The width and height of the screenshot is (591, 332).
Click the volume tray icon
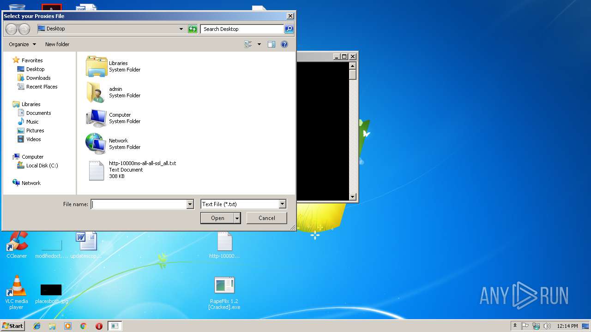(x=547, y=326)
